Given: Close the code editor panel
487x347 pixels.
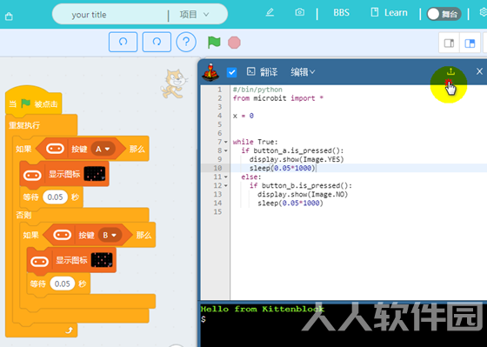Looking at the screenshot, I should 479,71.
